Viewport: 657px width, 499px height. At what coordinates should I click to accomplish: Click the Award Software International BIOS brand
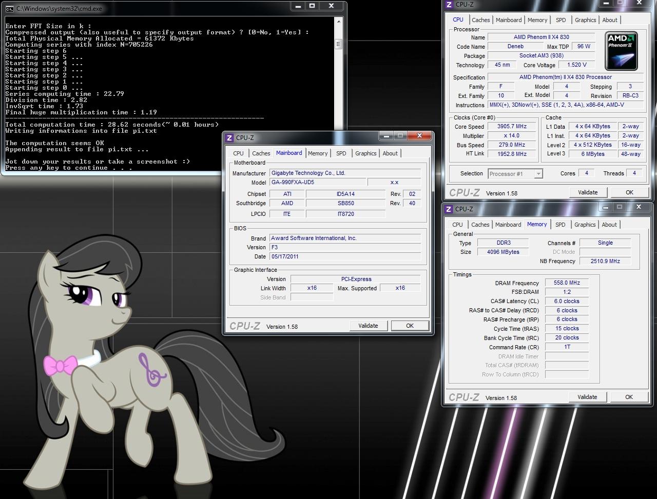(x=345, y=238)
